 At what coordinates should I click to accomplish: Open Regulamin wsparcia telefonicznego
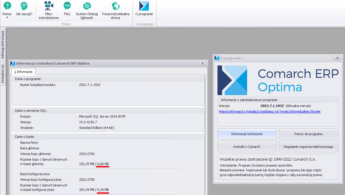309,147
